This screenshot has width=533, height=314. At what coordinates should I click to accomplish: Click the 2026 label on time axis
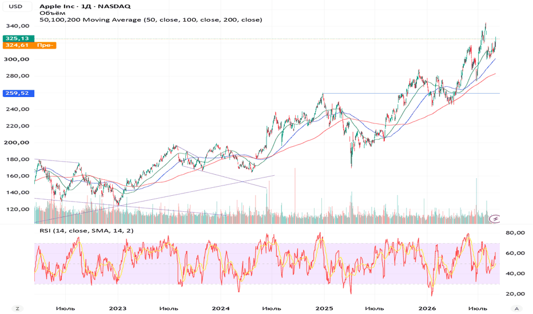(x=427, y=308)
